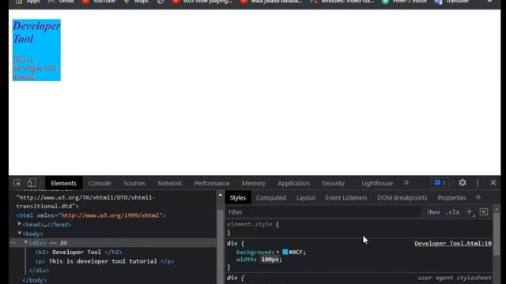The height and width of the screenshot is (284, 506).
Task: Add new style rule plus icon
Action: 470,212
